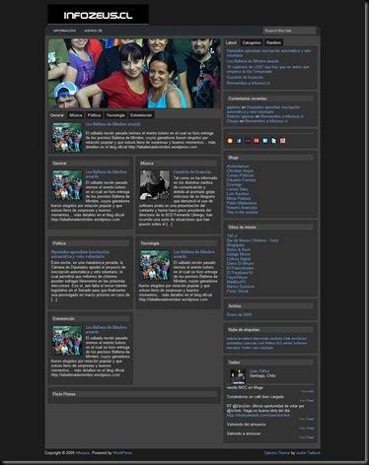Open Código Morse site link
The height and width of the screenshot is (465, 369).
tap(239, 254)
